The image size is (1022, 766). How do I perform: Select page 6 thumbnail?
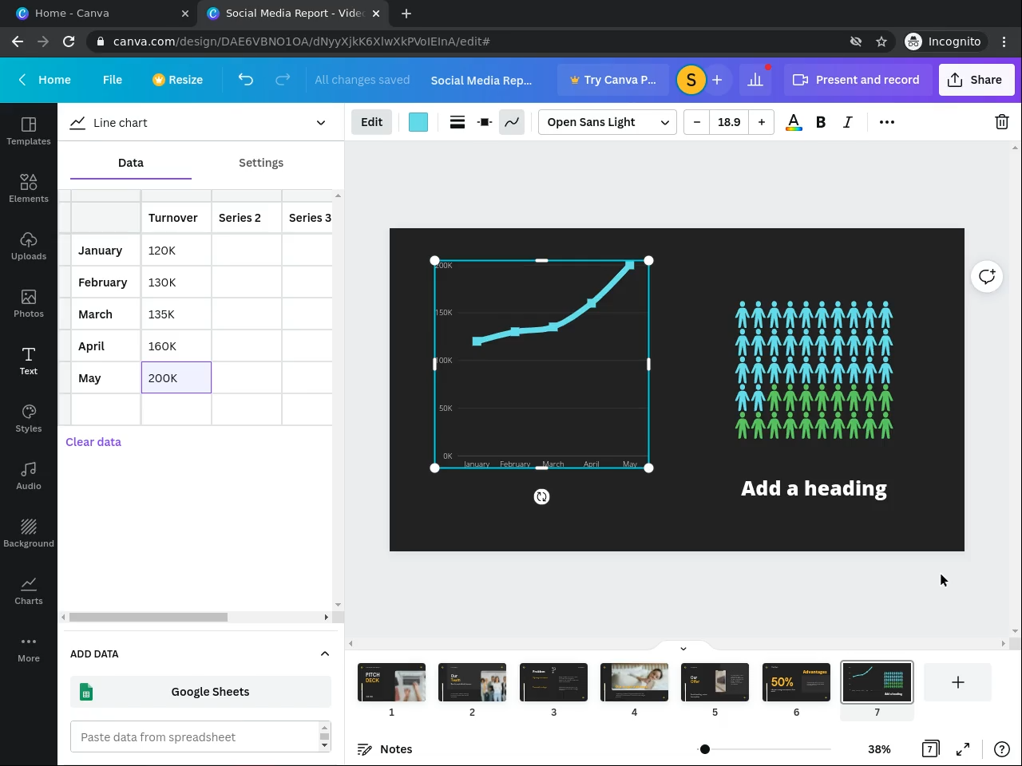tap(796, 682)
